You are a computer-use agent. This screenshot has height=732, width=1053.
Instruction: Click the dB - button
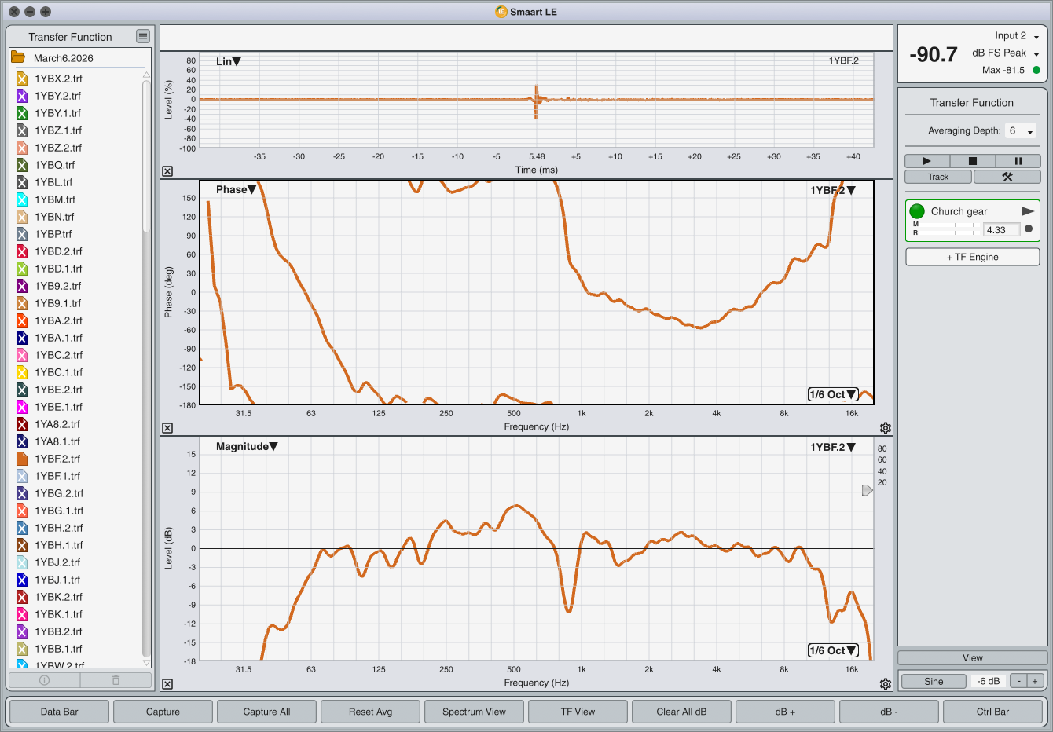[x=889, y=712]
